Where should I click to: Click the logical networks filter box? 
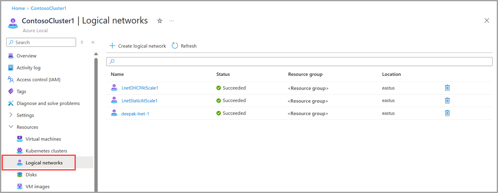[x=300, y=61]
